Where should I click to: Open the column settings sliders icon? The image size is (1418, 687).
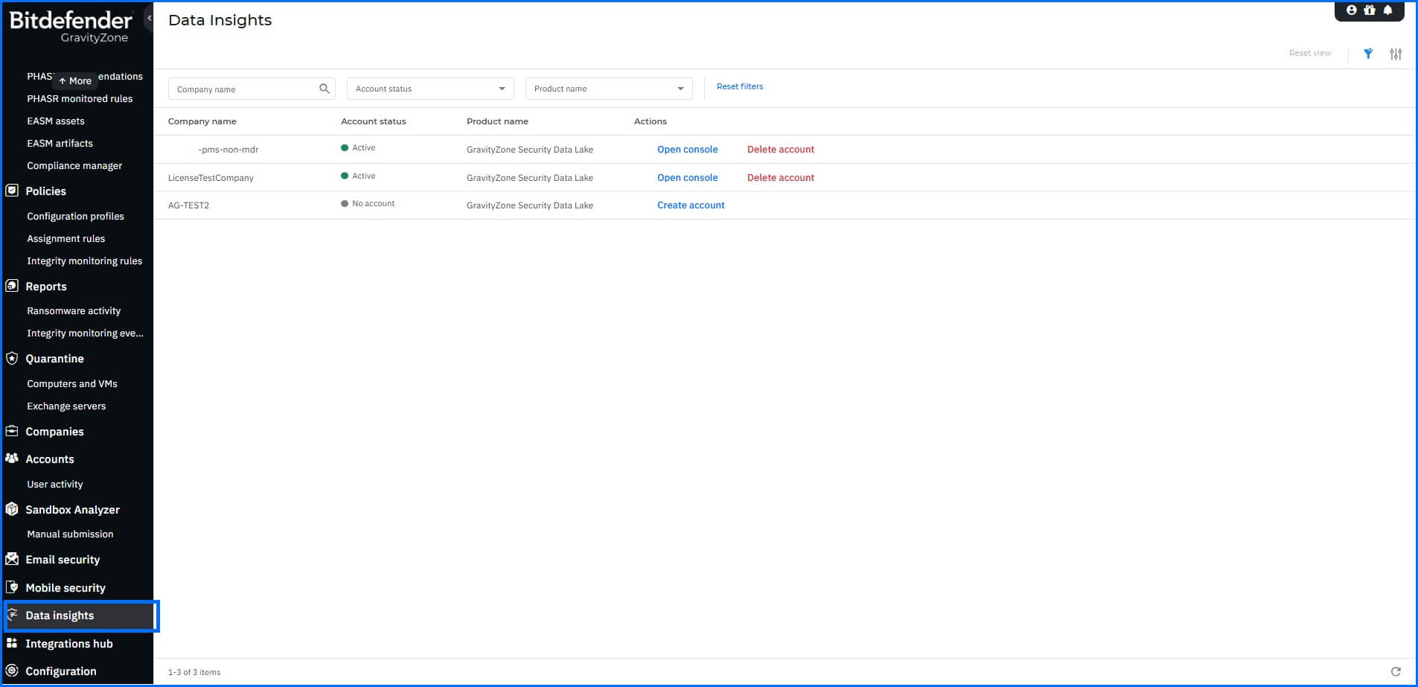1396,53
